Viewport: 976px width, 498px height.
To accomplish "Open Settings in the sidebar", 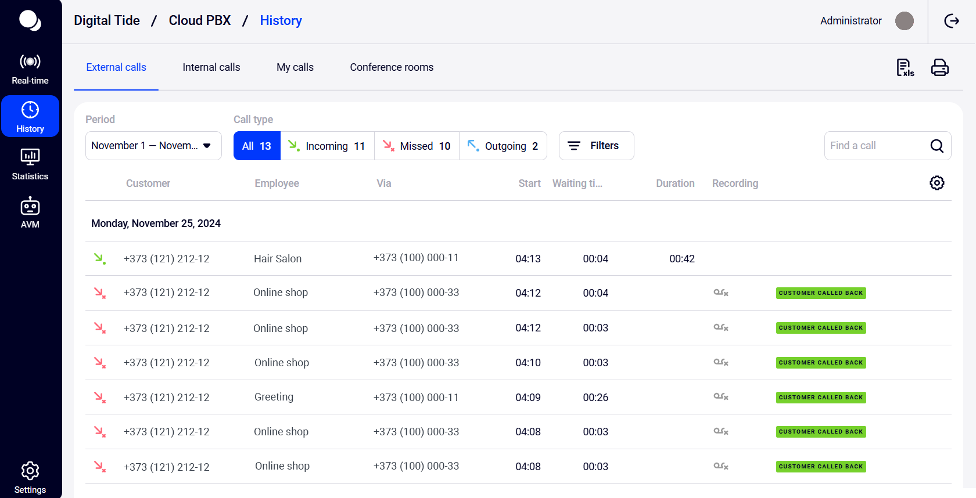I will [x=30, y=477].
